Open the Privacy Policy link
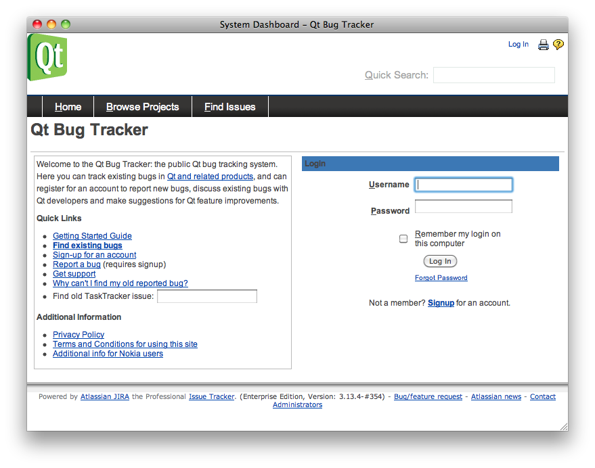Viewport: 595px width, 468px height. (79, 335)
